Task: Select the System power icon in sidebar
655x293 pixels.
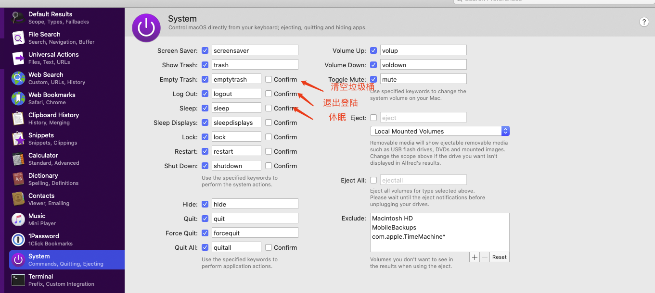Action: [x=18, y=260]
